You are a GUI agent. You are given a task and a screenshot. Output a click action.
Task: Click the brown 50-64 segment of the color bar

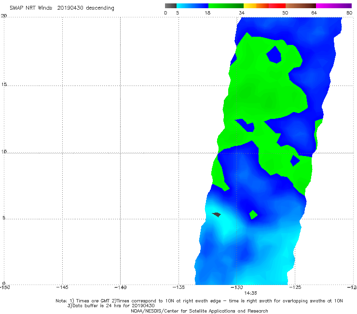(x=301, y=6)
